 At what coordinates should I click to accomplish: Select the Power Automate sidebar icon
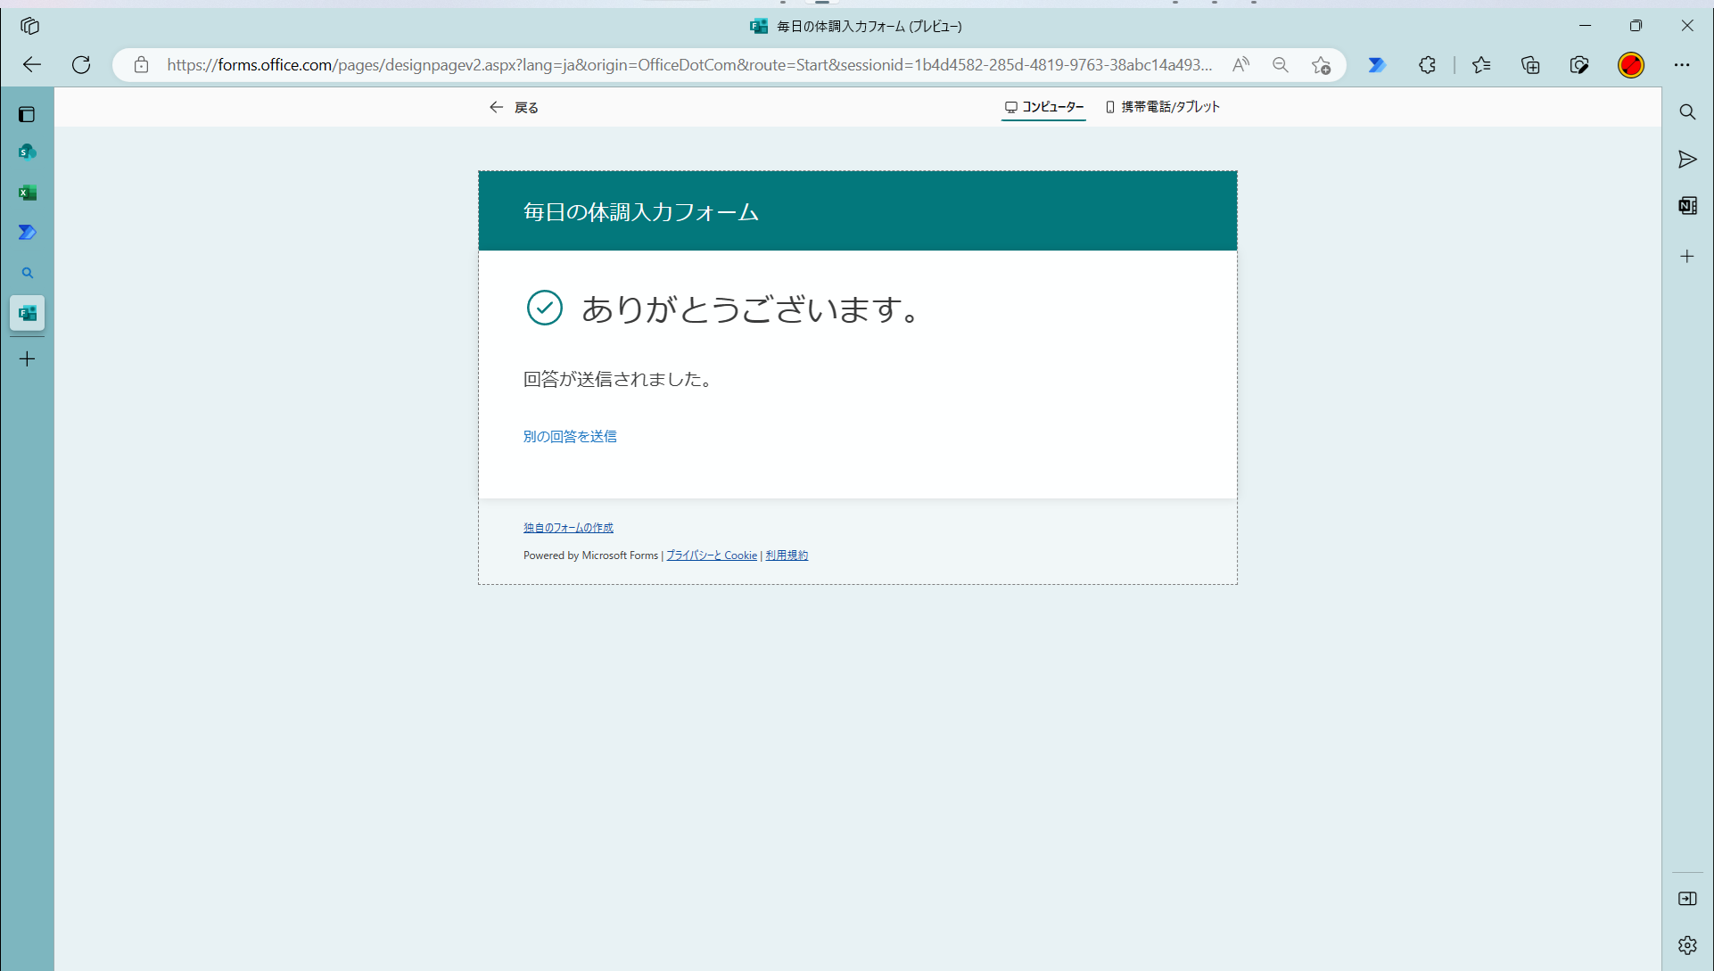click(27, 232)
